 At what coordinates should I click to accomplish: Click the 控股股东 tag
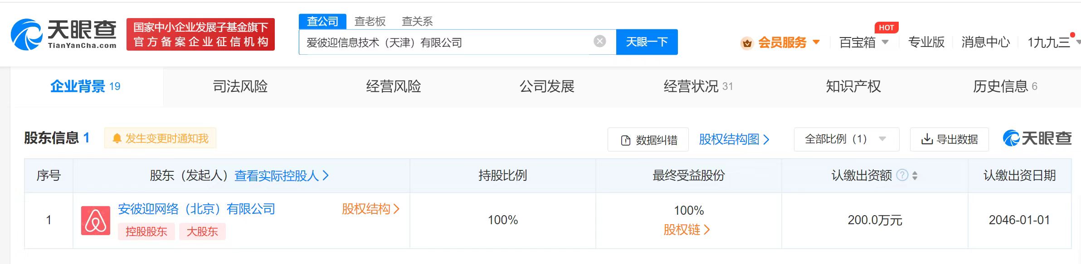click(146, 232)
